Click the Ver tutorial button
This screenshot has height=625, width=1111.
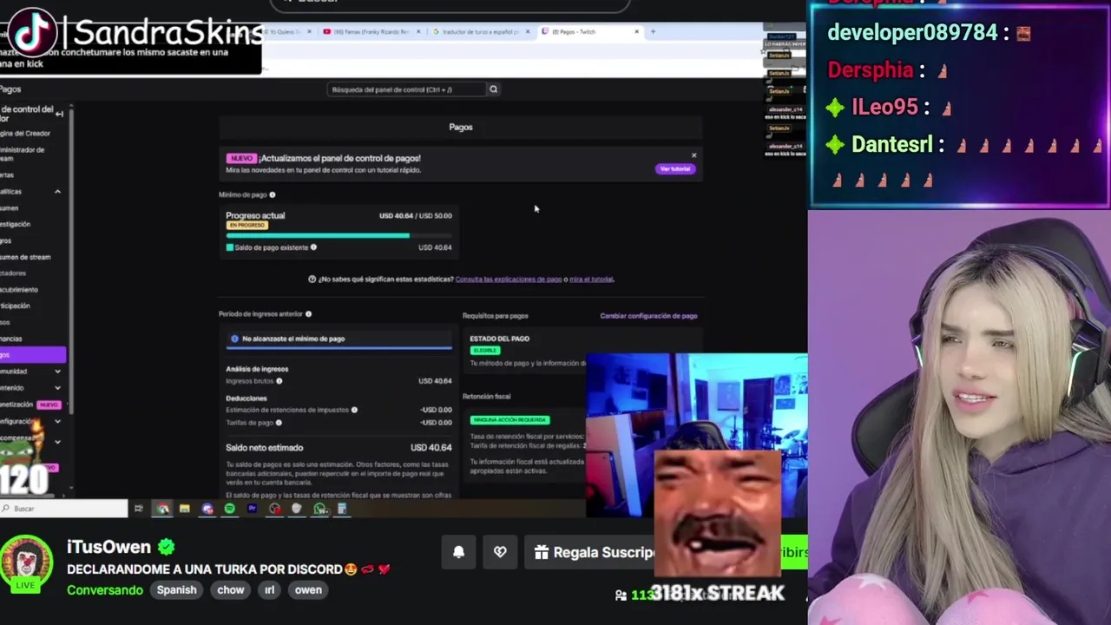click(x=675, y=169)
